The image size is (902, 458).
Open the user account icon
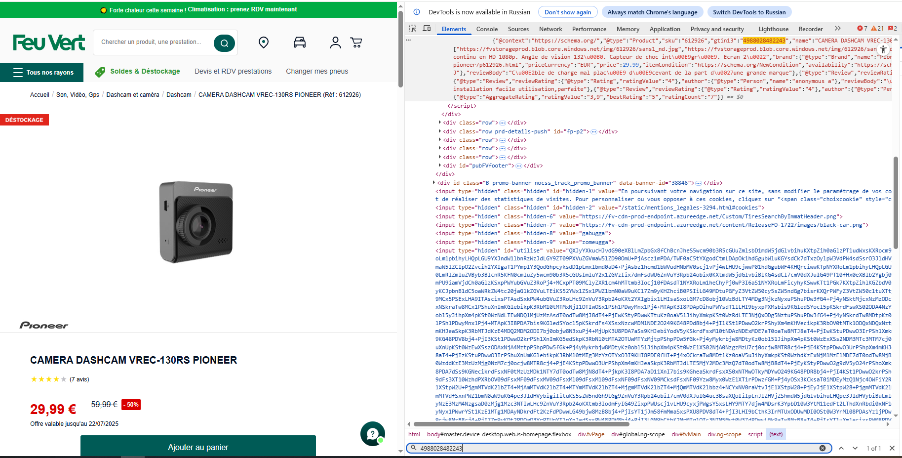pos(335,43)
